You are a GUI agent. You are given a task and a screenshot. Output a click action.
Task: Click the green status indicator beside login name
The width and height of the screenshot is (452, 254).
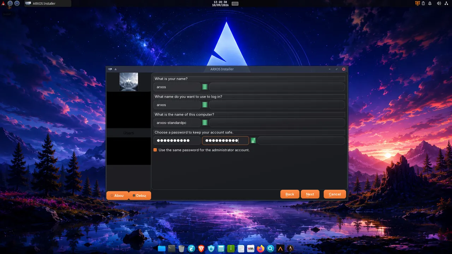[x=205, y=105]
